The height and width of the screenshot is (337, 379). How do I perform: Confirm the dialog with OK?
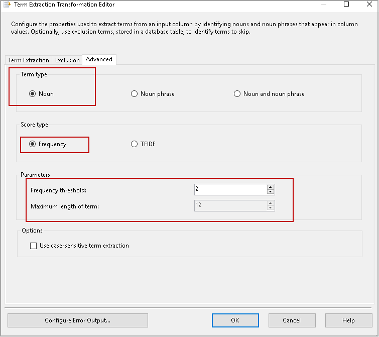pyautogui.click(x=235, y=320)
